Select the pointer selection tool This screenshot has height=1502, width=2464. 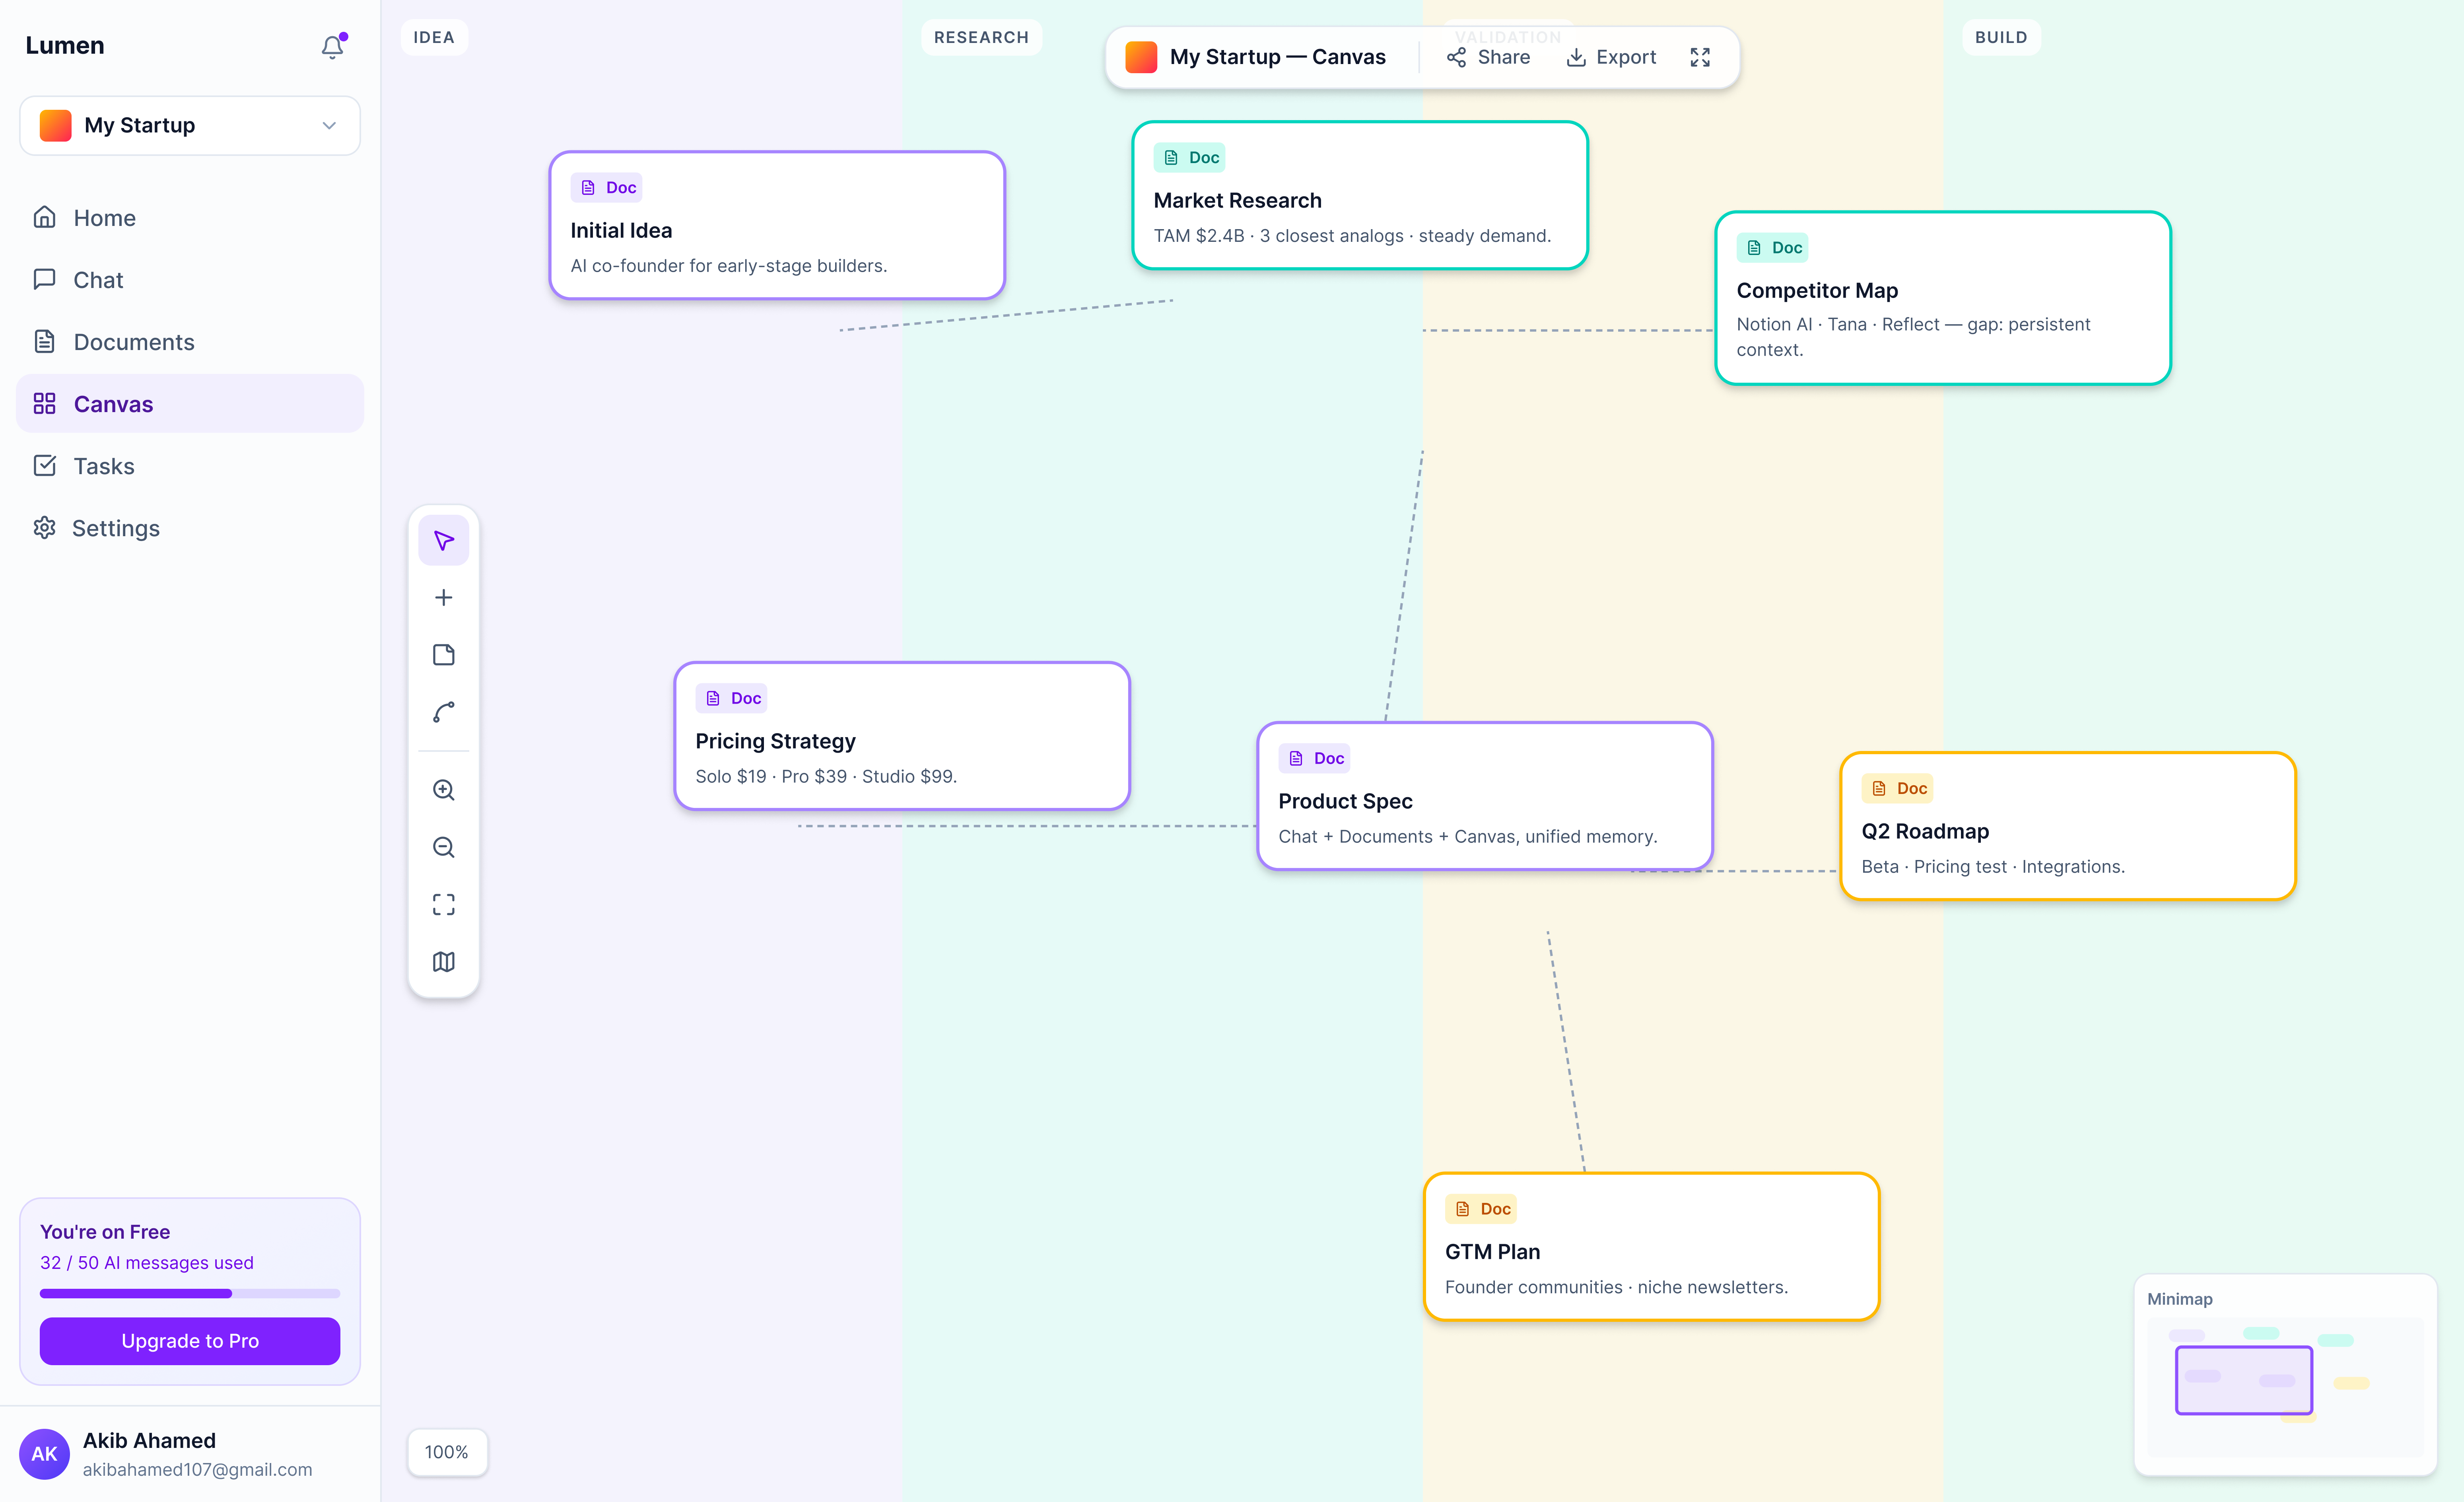444,541
